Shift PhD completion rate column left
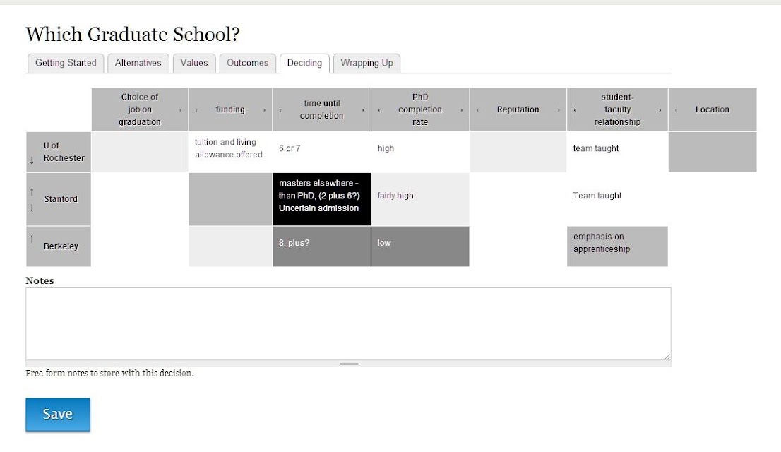Screen dimensions: 781x452 pyautogui.click(x=379, y=110)
